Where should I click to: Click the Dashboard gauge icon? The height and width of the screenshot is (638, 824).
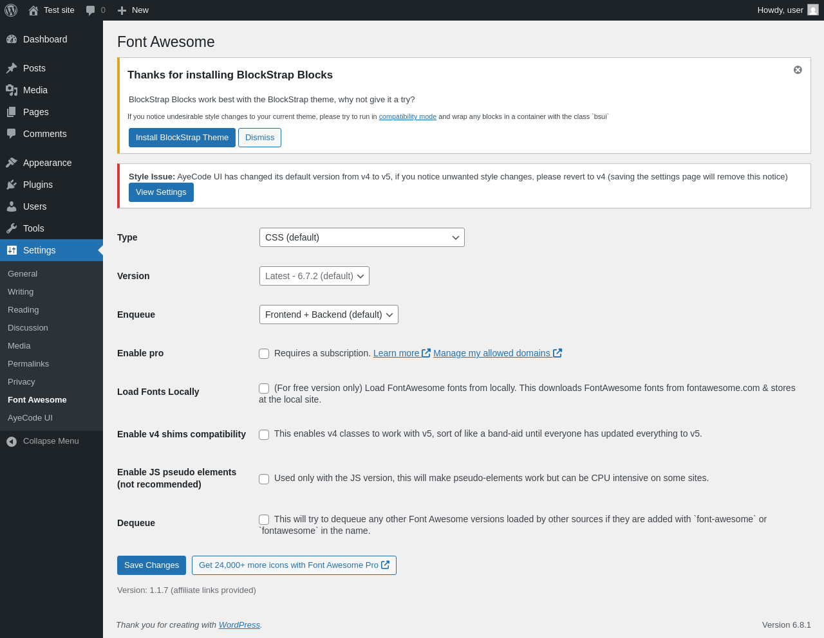click(x=12, y=39)
